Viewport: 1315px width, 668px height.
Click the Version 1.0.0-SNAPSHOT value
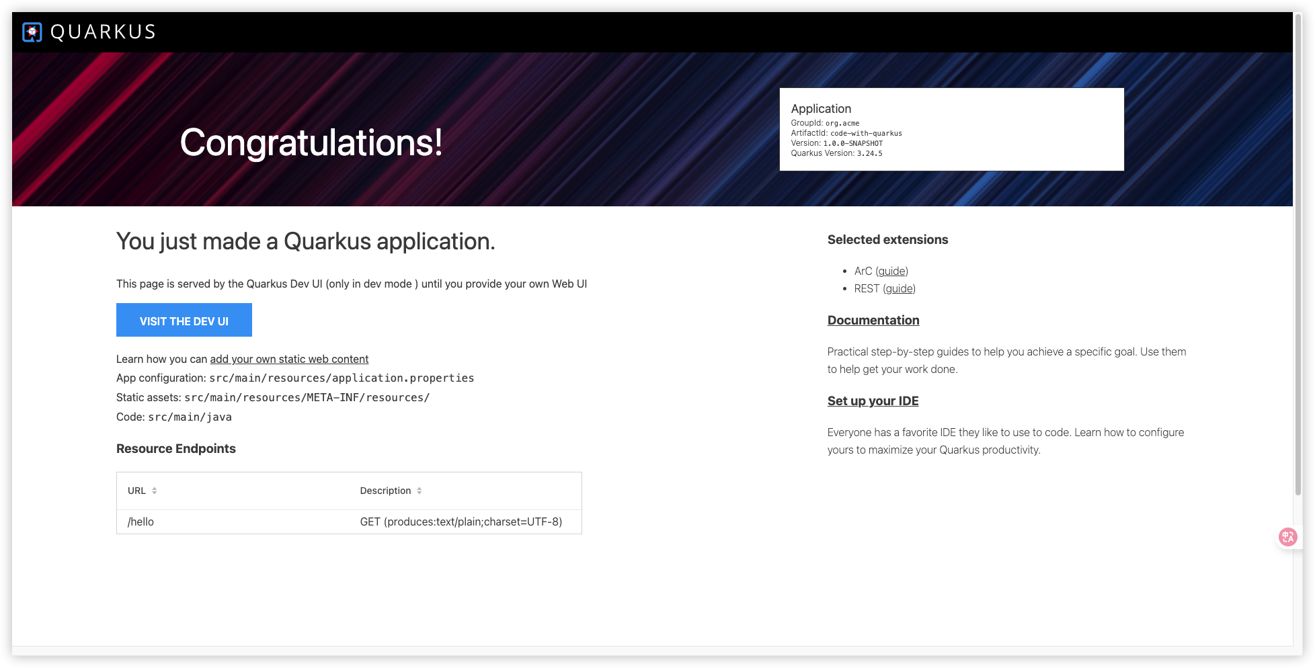(x=853, y=143)
